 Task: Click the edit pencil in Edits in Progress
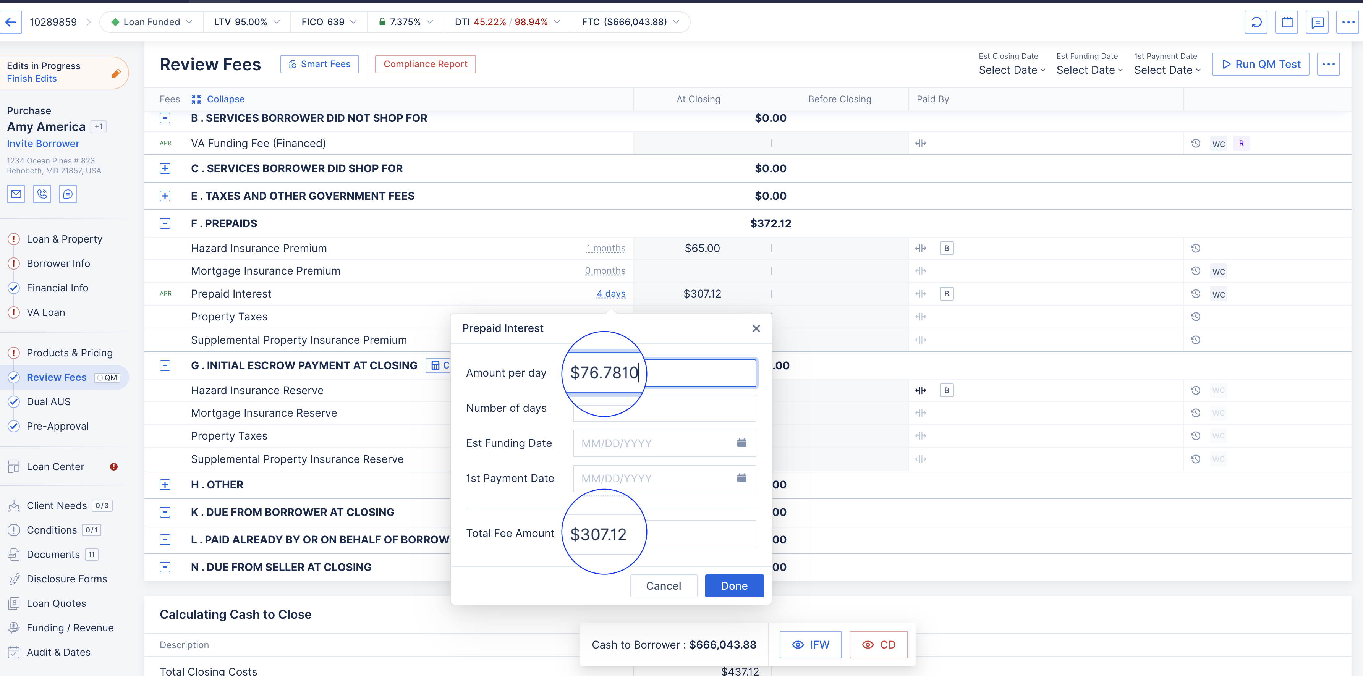tap(116, 73)
